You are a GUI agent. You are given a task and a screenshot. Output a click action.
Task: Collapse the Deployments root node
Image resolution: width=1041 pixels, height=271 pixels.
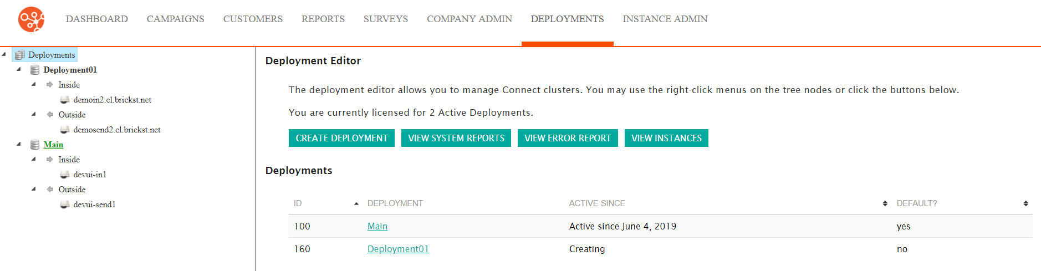pyautogui.click(x=4, y=54)
